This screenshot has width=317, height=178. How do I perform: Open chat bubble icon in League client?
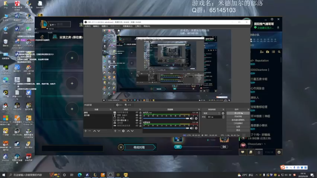tap(243, 152)
